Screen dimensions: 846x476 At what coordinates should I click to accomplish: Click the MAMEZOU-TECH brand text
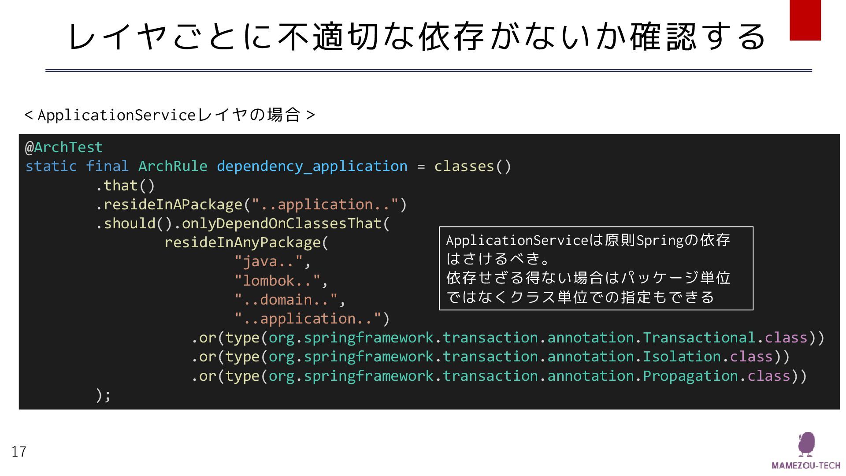pos(806,465)
